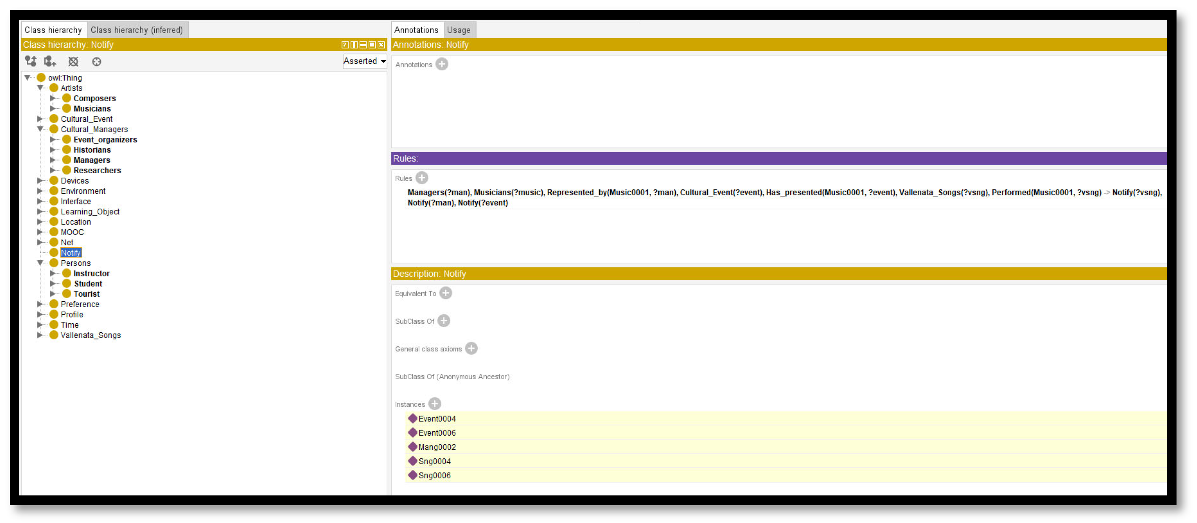1197x523 pixels.
Task: Open the Asserted dropdown
Action: click(x=364, y=61)
